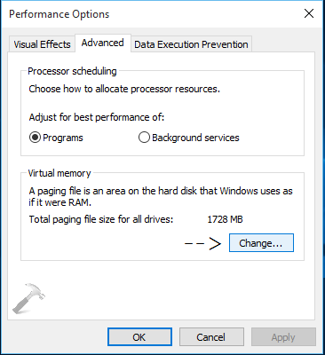This screenshot has width=325, height=355.
Task: Confirm settings with the OK button
Action: click(x=139, y=337)
